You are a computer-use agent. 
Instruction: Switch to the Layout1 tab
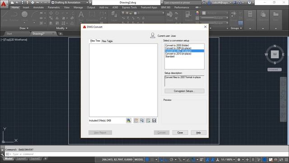21,159
